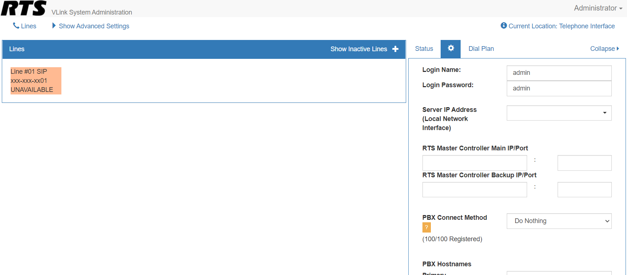Open the Administrator dropdown menu
Screen dimensions: 627x275
(x=598, y=8)
